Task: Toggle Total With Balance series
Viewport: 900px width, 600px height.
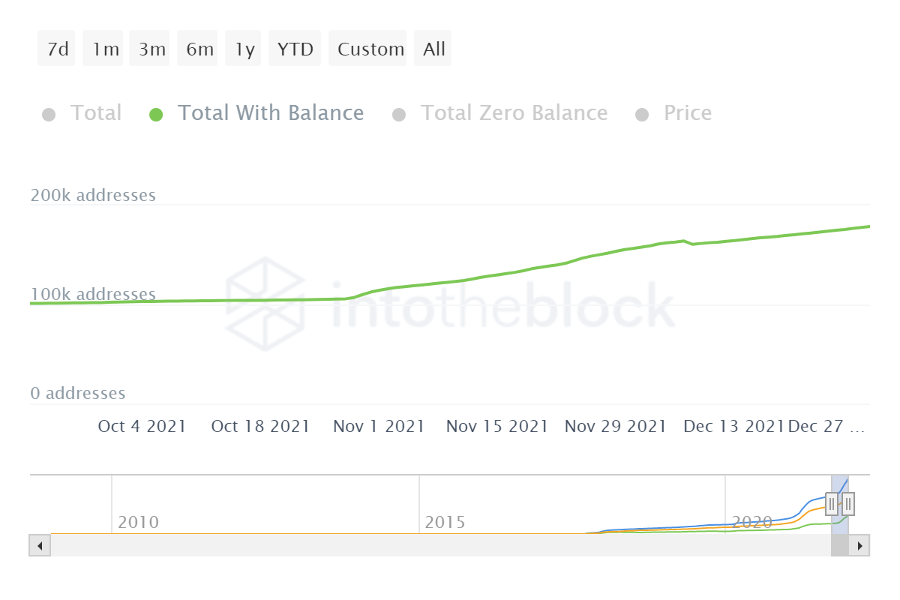Action: click(270, 113)
